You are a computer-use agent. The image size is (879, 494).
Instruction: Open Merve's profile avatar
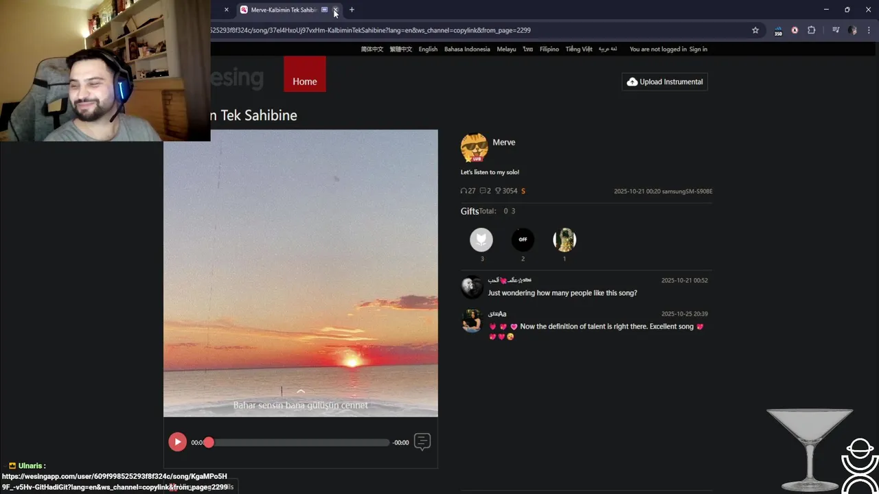pyautogui.click(x=474, y=147)
